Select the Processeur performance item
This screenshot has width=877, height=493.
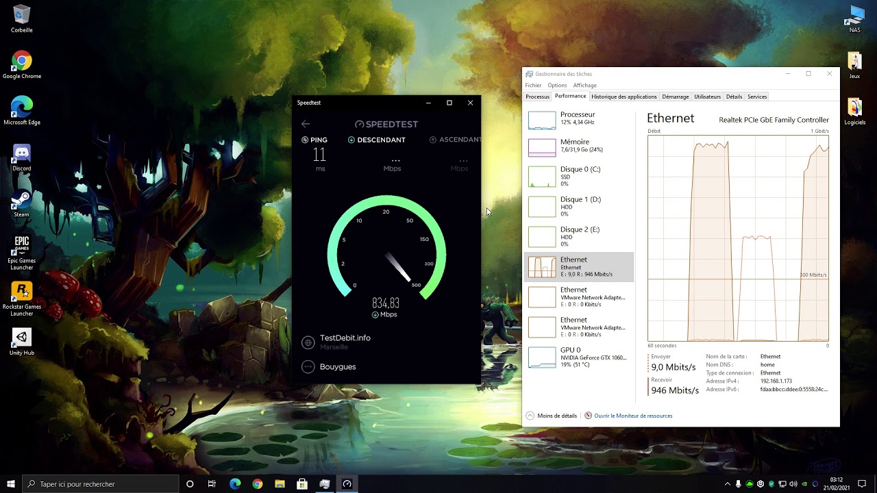(x=580, y=118)
